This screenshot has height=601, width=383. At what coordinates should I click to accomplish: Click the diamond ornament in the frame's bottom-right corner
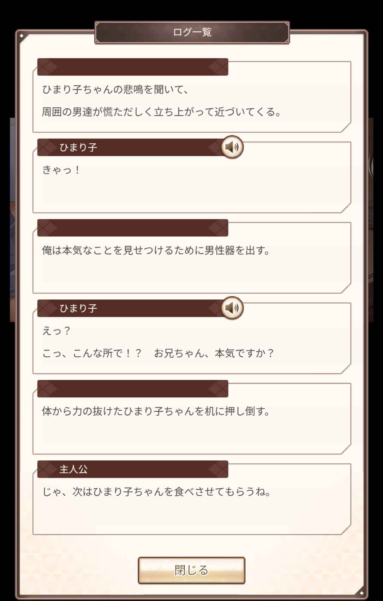[361, 593]
